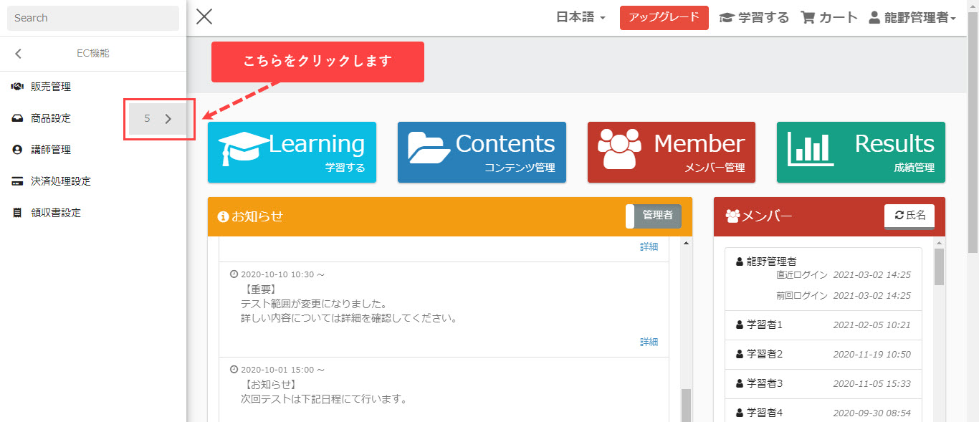979x422 pixels.
Task: Click the notices panel scrollbar thumb
Action: 686,405
